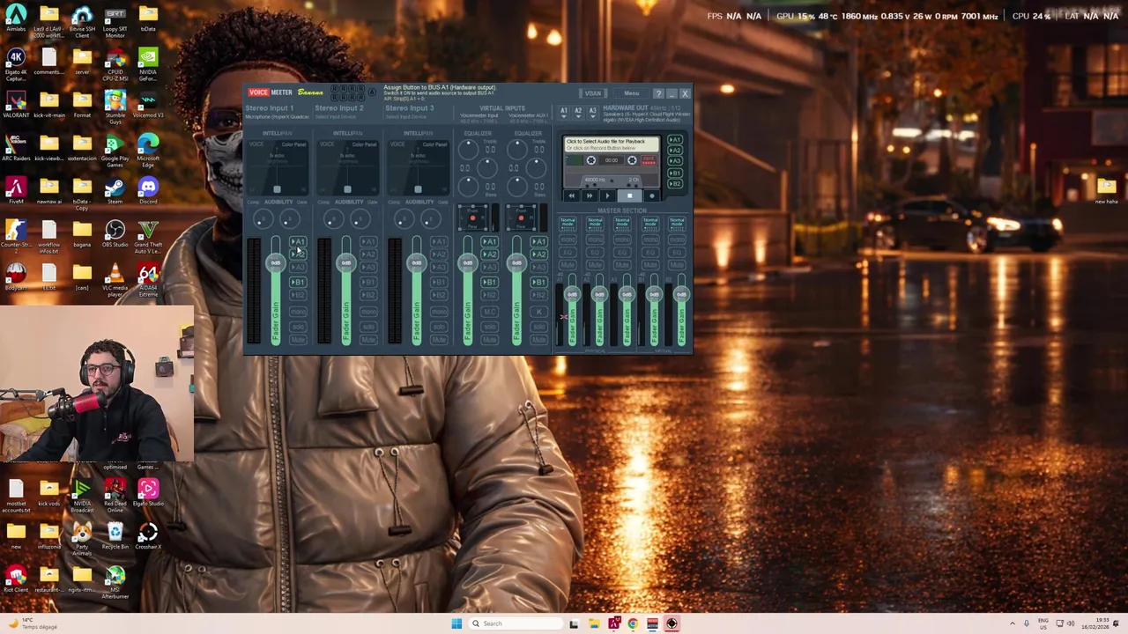Click the ENG language indicator in tray
Viewport: 1128px width, 634px height.
click(1043, 623)
